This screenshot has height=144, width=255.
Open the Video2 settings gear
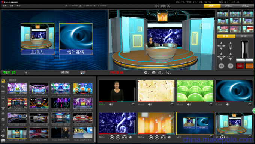[172, 105]
